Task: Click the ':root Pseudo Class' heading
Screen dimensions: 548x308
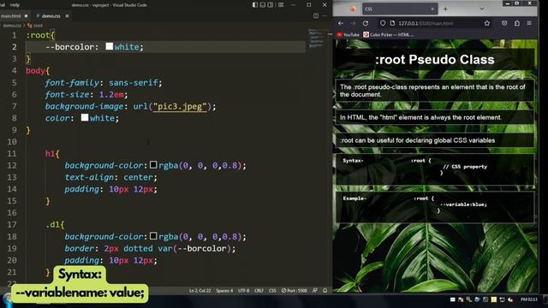Action: pos(435,59)
